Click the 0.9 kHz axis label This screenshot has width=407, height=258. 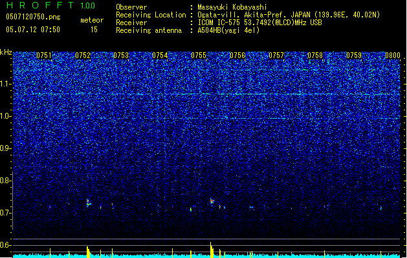click(5, 148)
